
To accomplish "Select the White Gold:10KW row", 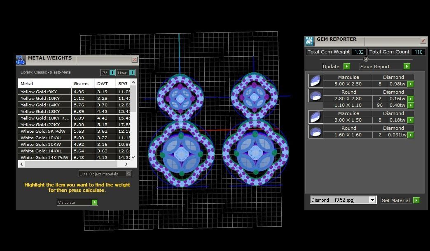I will click(x=74, y=144).
